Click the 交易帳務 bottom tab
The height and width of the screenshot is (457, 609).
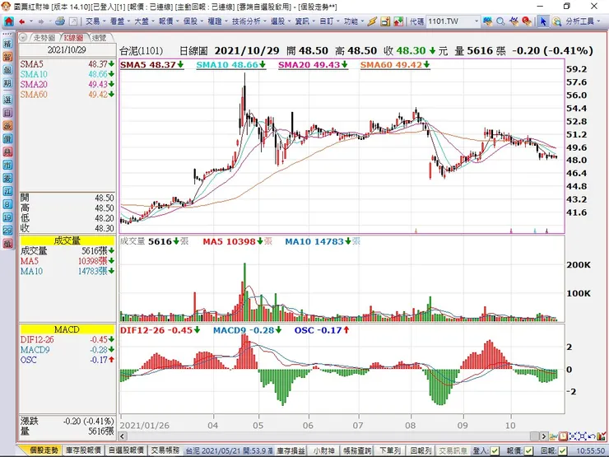[165, 450]
